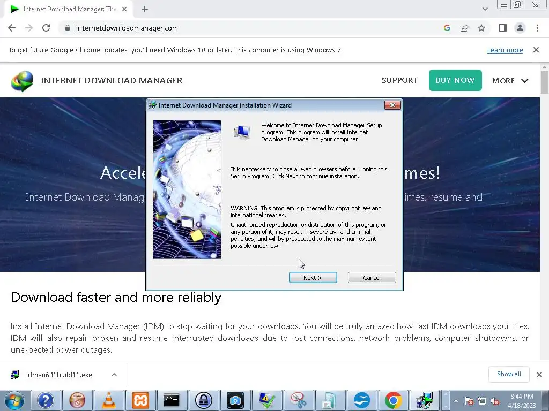Image resolution: width=549 pixels, height=411 pixels.
Task: Click the IDM globe logo on the website
Action: click(22, 81)
